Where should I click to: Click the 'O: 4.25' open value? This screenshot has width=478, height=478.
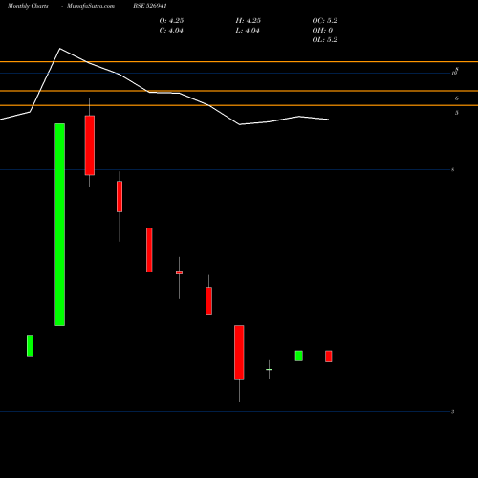(x=171, y=21)
